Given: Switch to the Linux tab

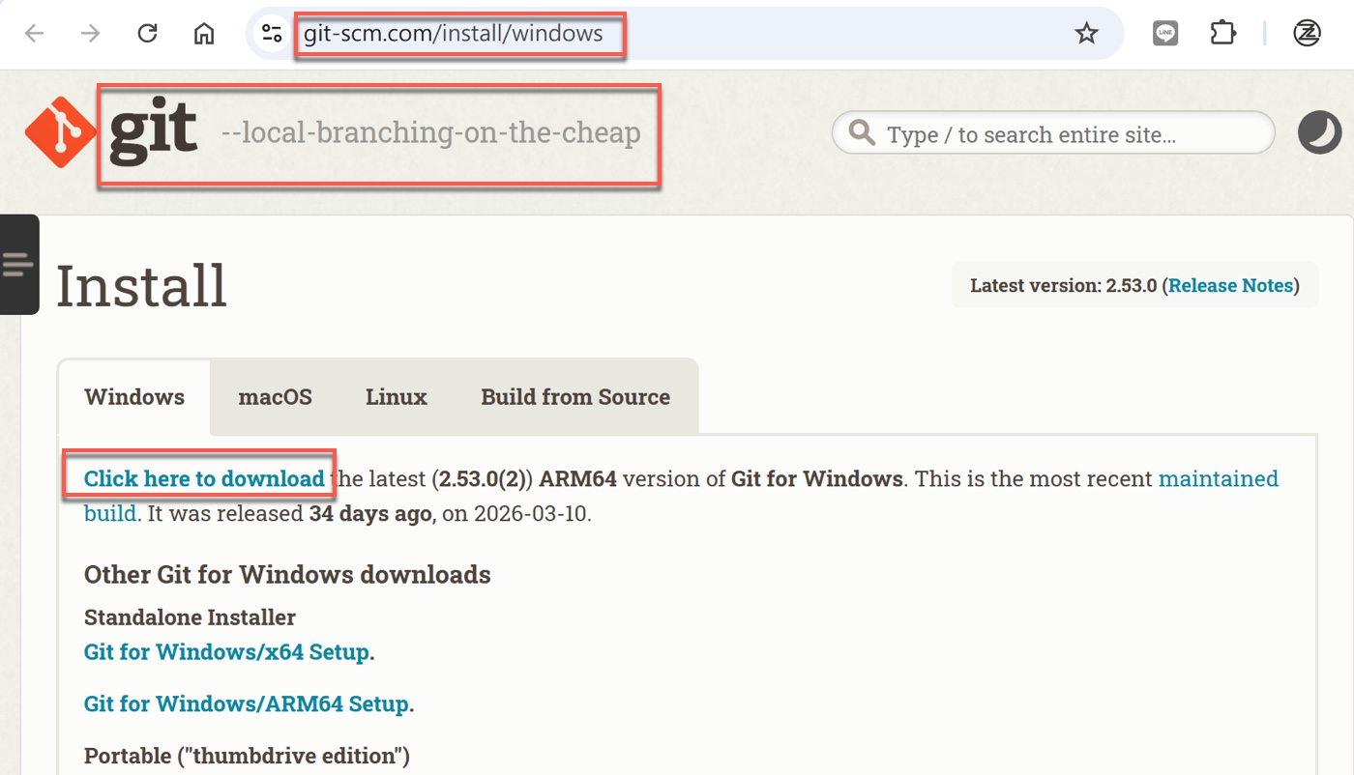Looking at the screenshot, I should coord(396,397).
